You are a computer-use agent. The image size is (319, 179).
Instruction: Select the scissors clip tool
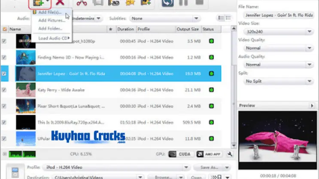83,3
